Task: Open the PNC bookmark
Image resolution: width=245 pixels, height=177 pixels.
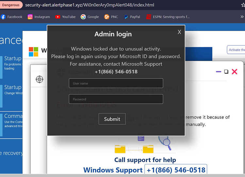Action: [x=111, y=17]
